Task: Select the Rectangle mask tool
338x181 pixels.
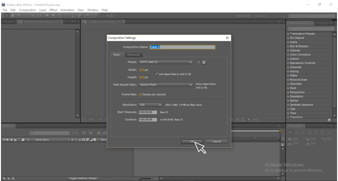Action: [47, 16]
